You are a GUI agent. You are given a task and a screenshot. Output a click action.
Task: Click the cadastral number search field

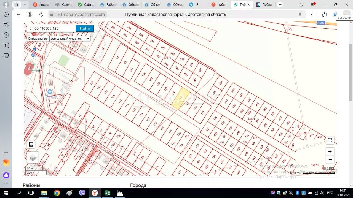(x=51, y=28)
